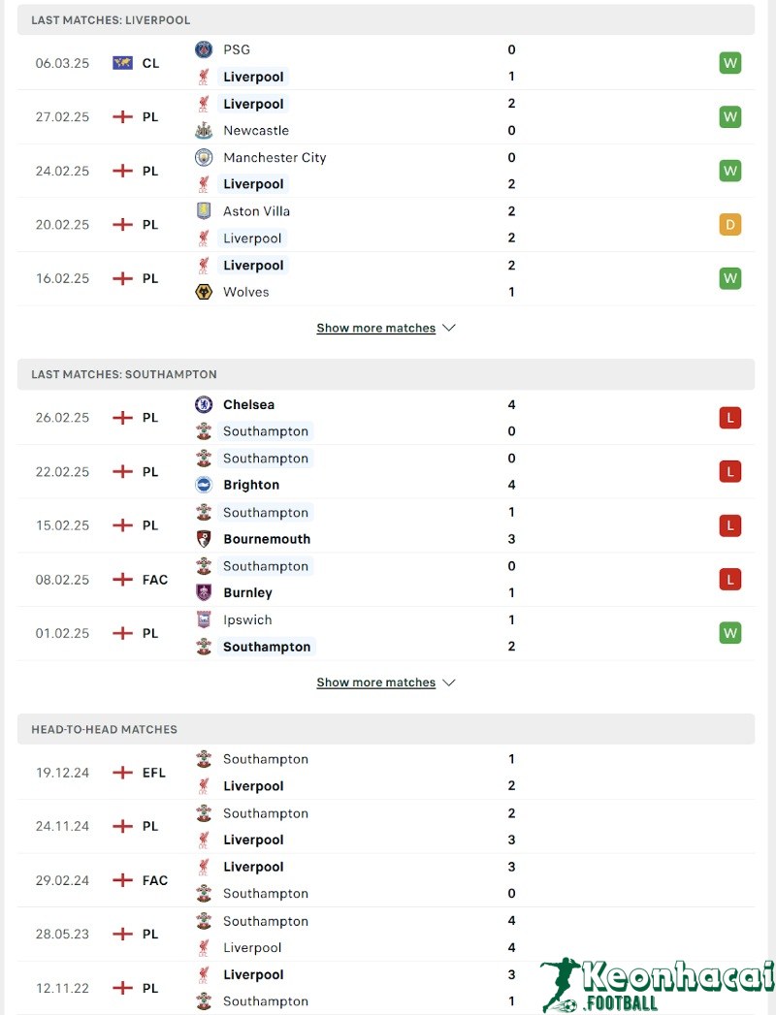Click the Newcastle club badge
Screen dimensions: 776x1015
(x=204, y=130)
